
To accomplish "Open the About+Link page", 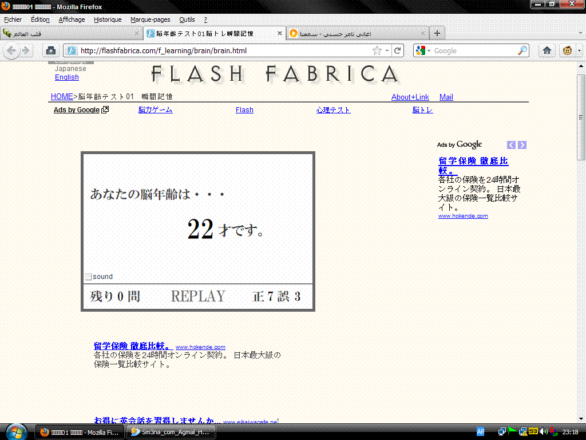I will pyautogui.click(x=410, y=97).
